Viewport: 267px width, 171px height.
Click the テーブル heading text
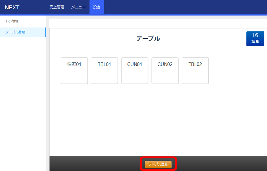[x=148, y=39]
